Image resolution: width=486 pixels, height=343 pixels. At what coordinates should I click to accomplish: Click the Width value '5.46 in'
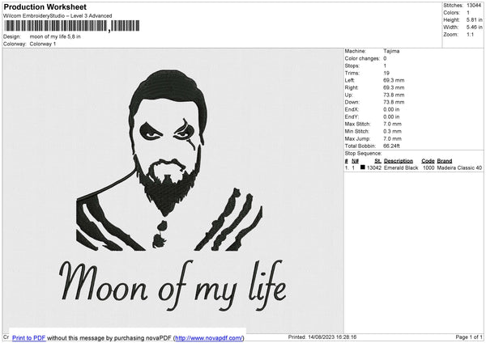click(474, 28)
